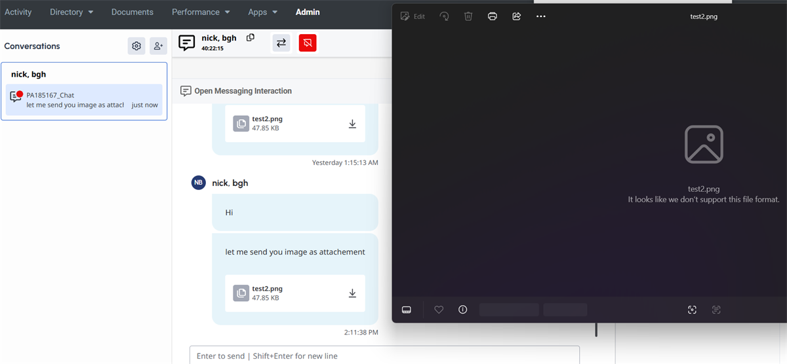Open conversation settings gear icon
Image resolution: width=787 pixels, height=364 pixels.
[136, 46]
